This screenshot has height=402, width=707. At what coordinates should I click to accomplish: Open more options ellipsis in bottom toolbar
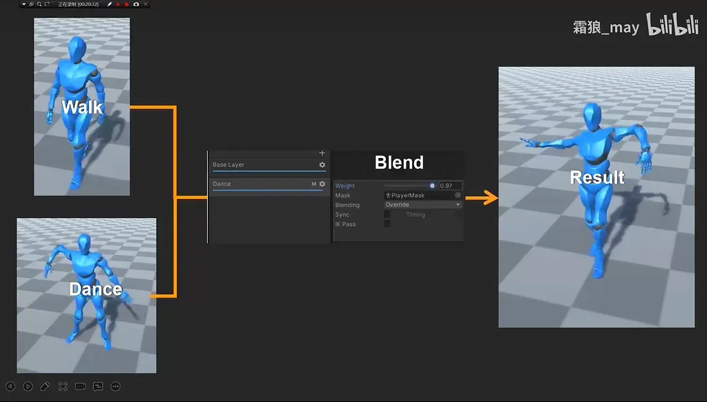(x=115, y=387)
